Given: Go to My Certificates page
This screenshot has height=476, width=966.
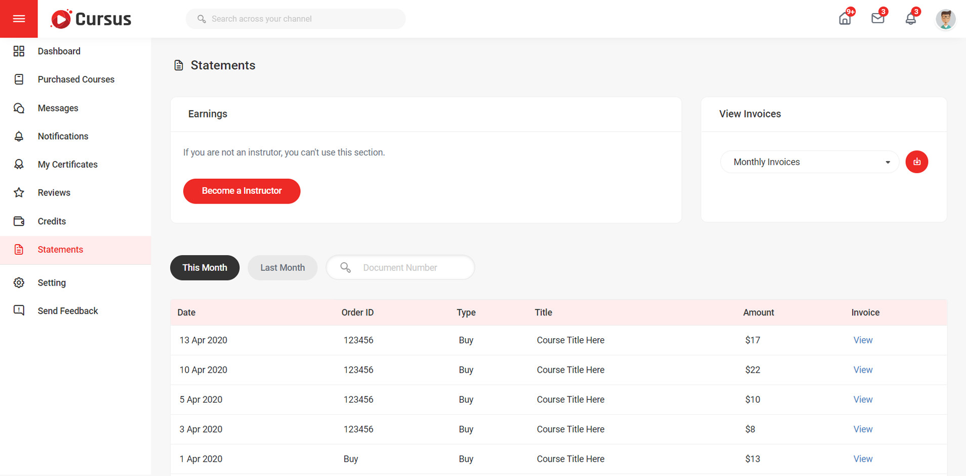Looking at the screenshot, I should 67,165.
